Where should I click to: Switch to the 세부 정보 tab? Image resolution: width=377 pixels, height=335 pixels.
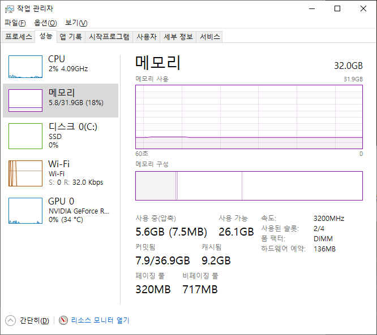pos(178,37)
